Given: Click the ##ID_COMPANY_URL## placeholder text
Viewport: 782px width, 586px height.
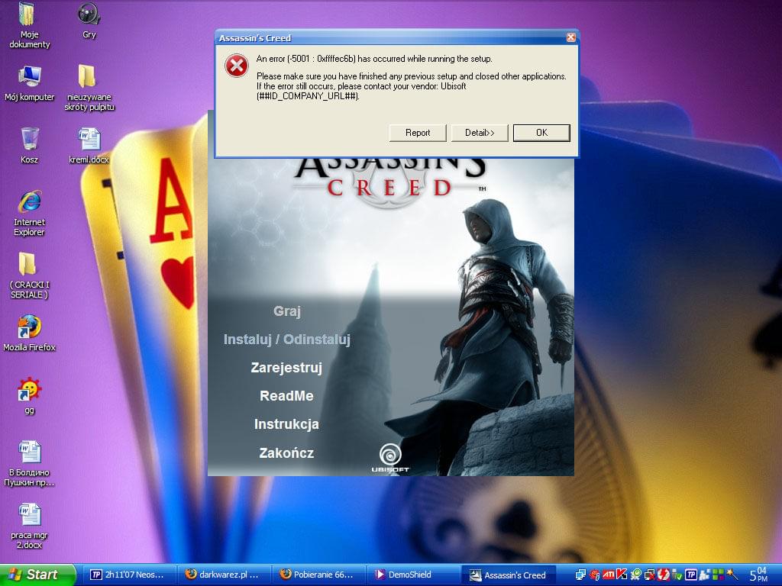Looking at the screenshot, I should 308,95.
